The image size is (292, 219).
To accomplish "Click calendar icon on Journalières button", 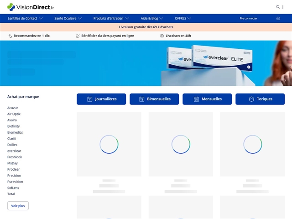I will click(x=90, y=99).
